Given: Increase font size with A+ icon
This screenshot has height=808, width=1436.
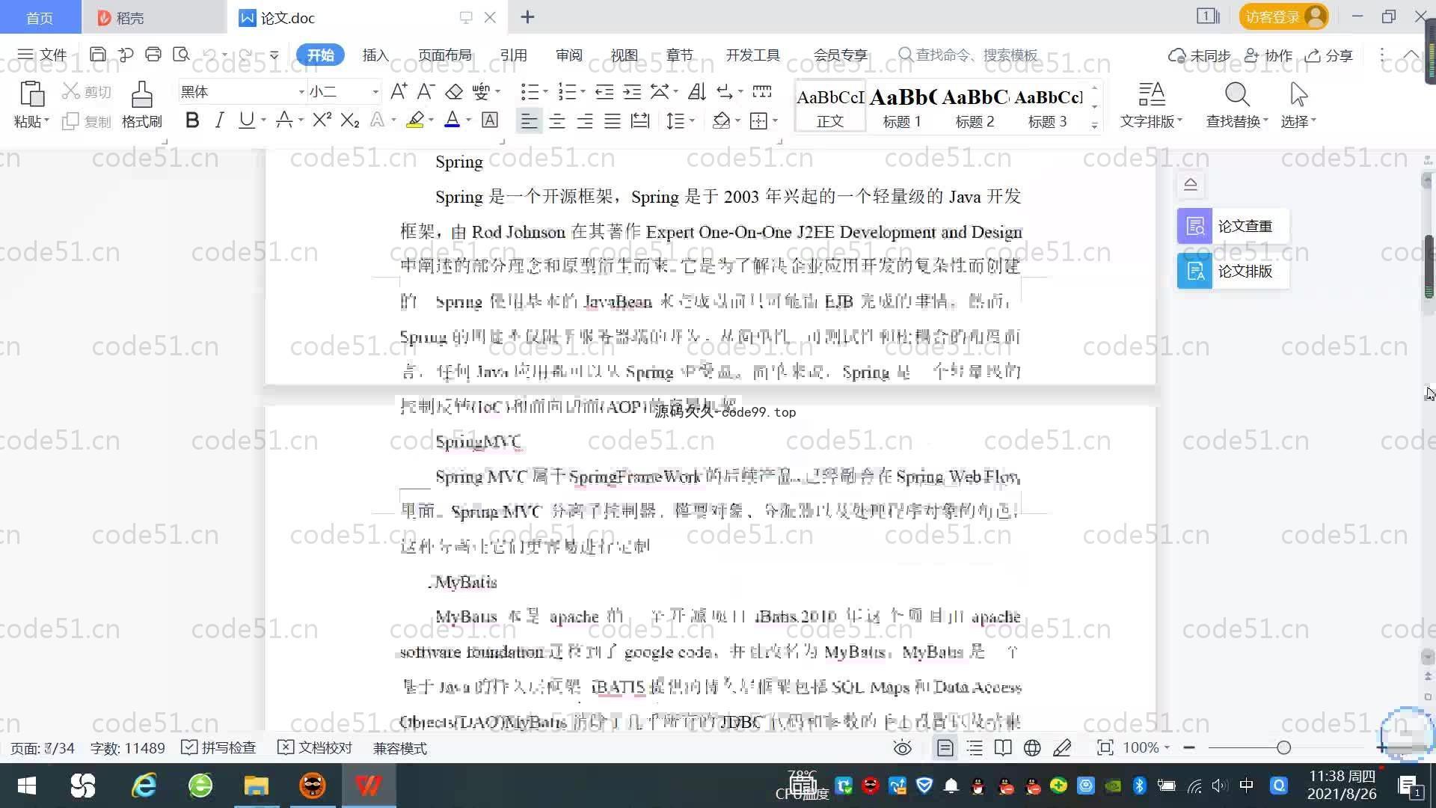Looking at the screenshot, I should [399, 92].
